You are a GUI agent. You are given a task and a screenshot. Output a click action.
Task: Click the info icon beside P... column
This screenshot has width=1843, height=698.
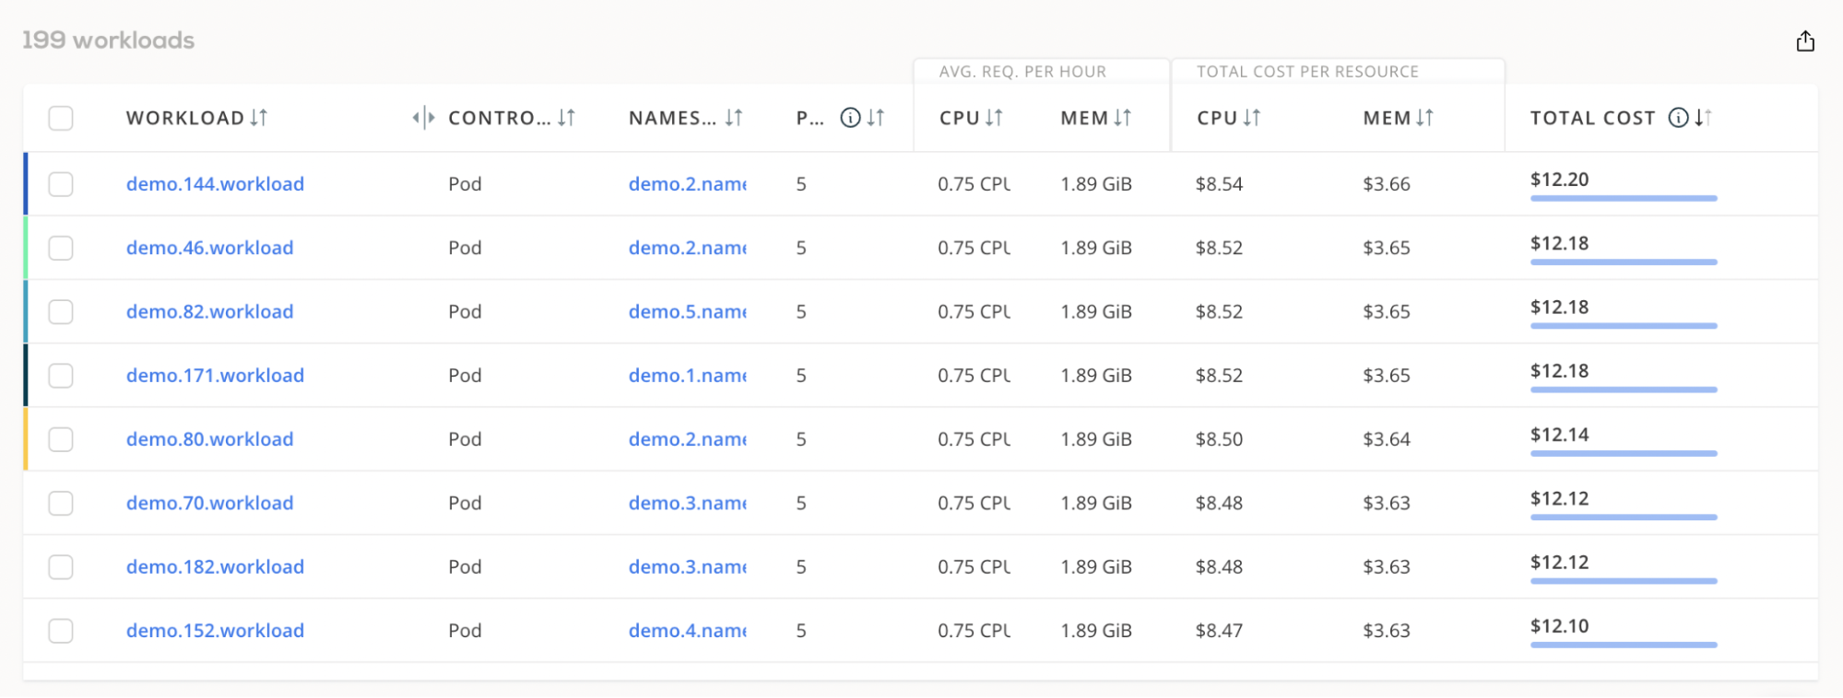pos(850,118)
